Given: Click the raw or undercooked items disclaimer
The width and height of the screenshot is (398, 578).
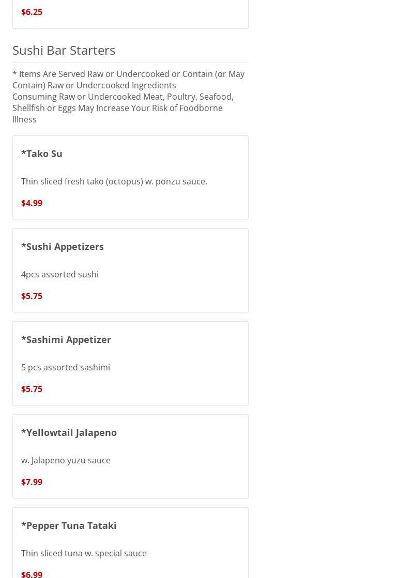Looking at the screenshot, I should (x=128, y=80).
